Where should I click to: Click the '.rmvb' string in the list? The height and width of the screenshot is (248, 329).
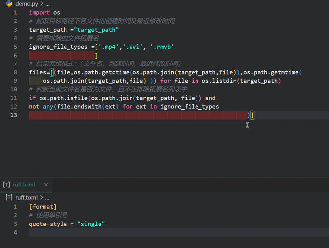click(x=162, y=47)
